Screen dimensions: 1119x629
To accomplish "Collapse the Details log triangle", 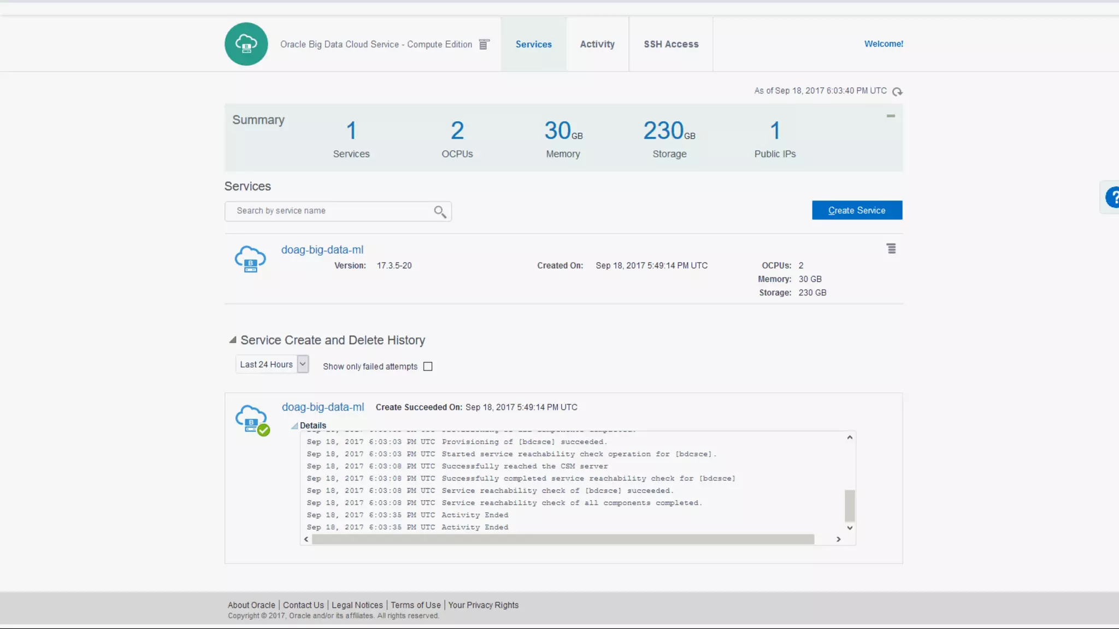I will [295, 426].
